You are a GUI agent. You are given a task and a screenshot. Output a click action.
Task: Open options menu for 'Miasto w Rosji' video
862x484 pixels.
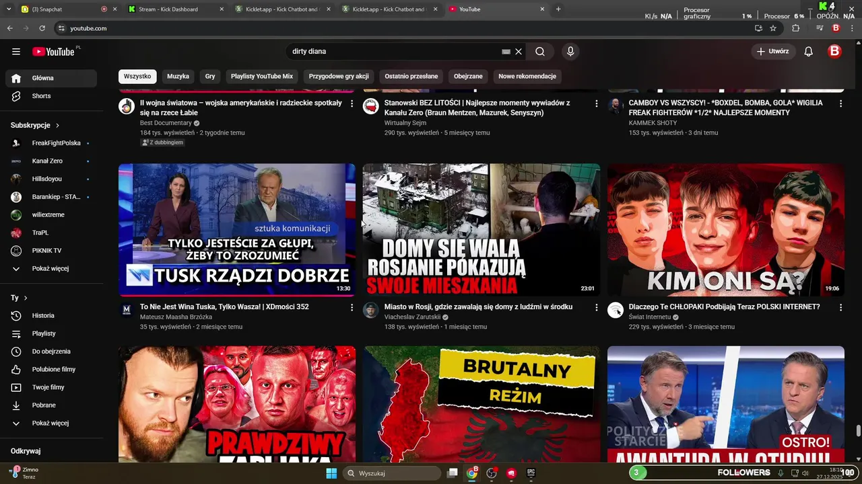point(596,307)
